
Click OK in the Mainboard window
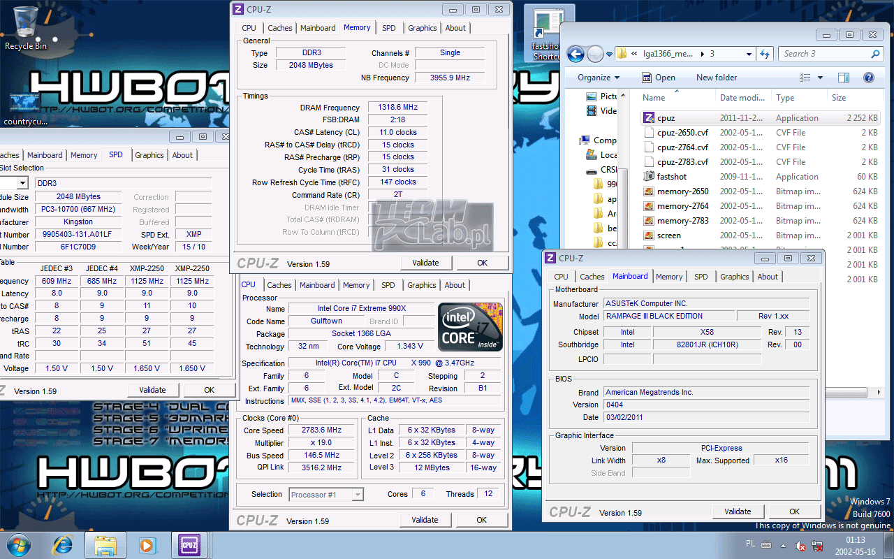click(x=794, y=511)
